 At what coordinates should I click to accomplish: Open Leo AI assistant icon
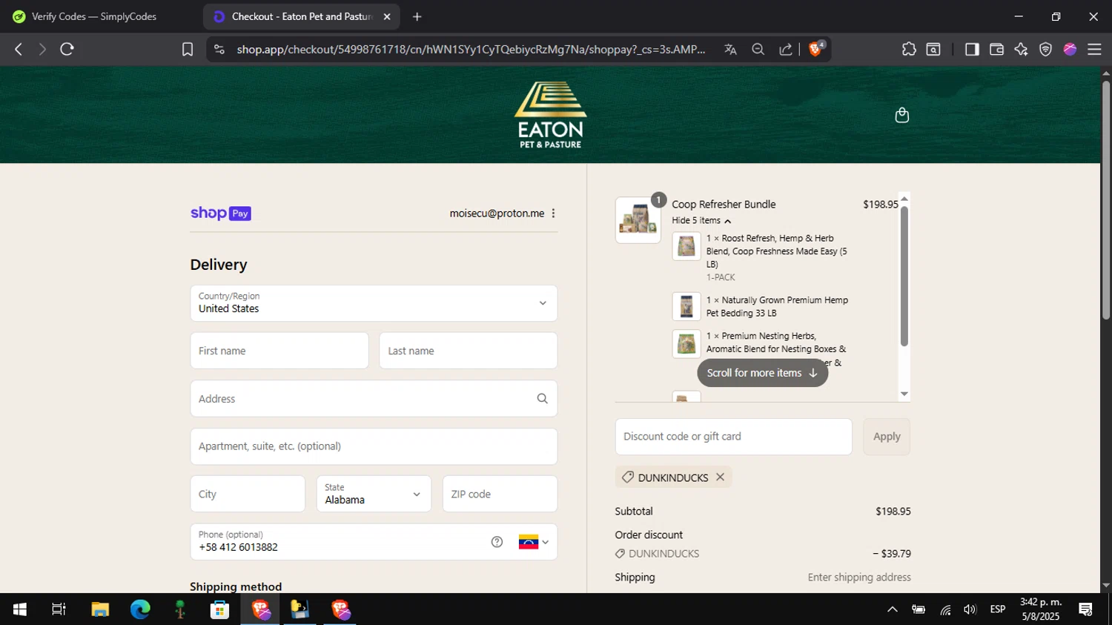coord(1021,50)
